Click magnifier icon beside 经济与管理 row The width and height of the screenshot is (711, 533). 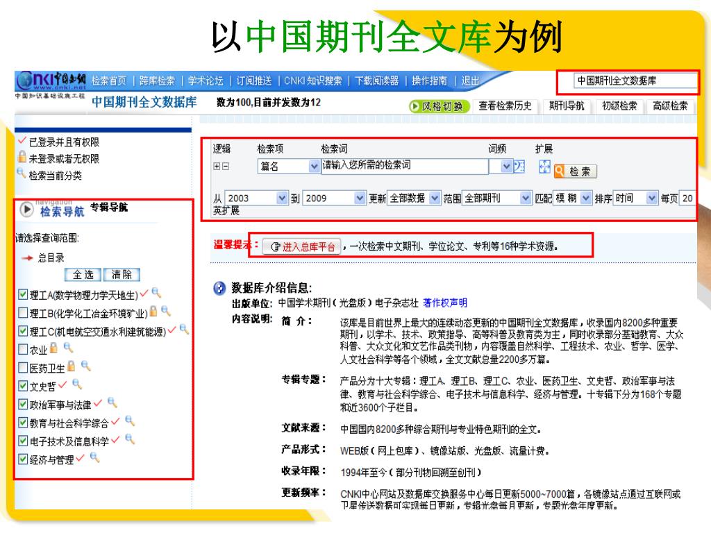tap(94, 457)
